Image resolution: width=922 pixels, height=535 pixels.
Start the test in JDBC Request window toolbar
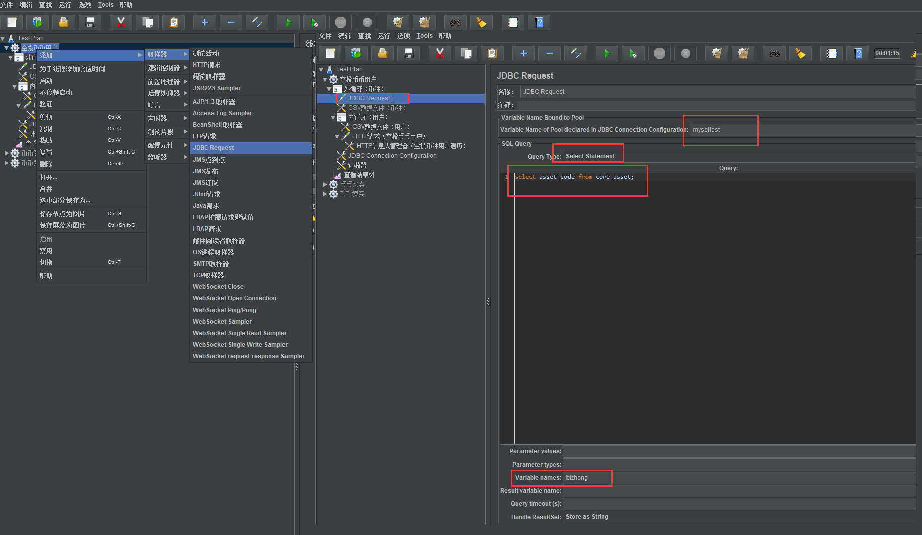pos(607,53)
